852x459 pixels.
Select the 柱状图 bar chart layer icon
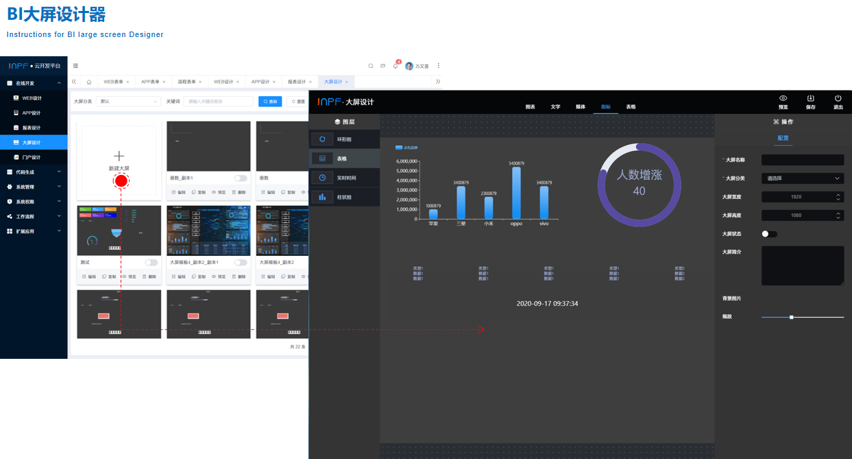tap(322, 197)
